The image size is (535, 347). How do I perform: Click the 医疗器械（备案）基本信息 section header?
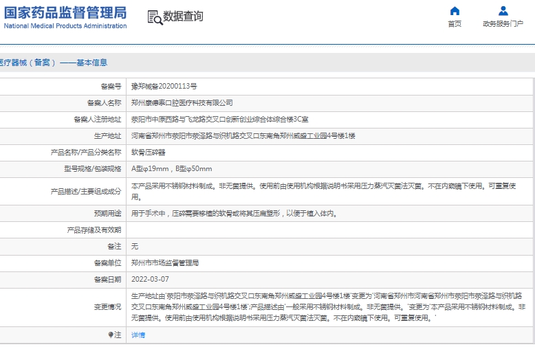coord(54,63)
